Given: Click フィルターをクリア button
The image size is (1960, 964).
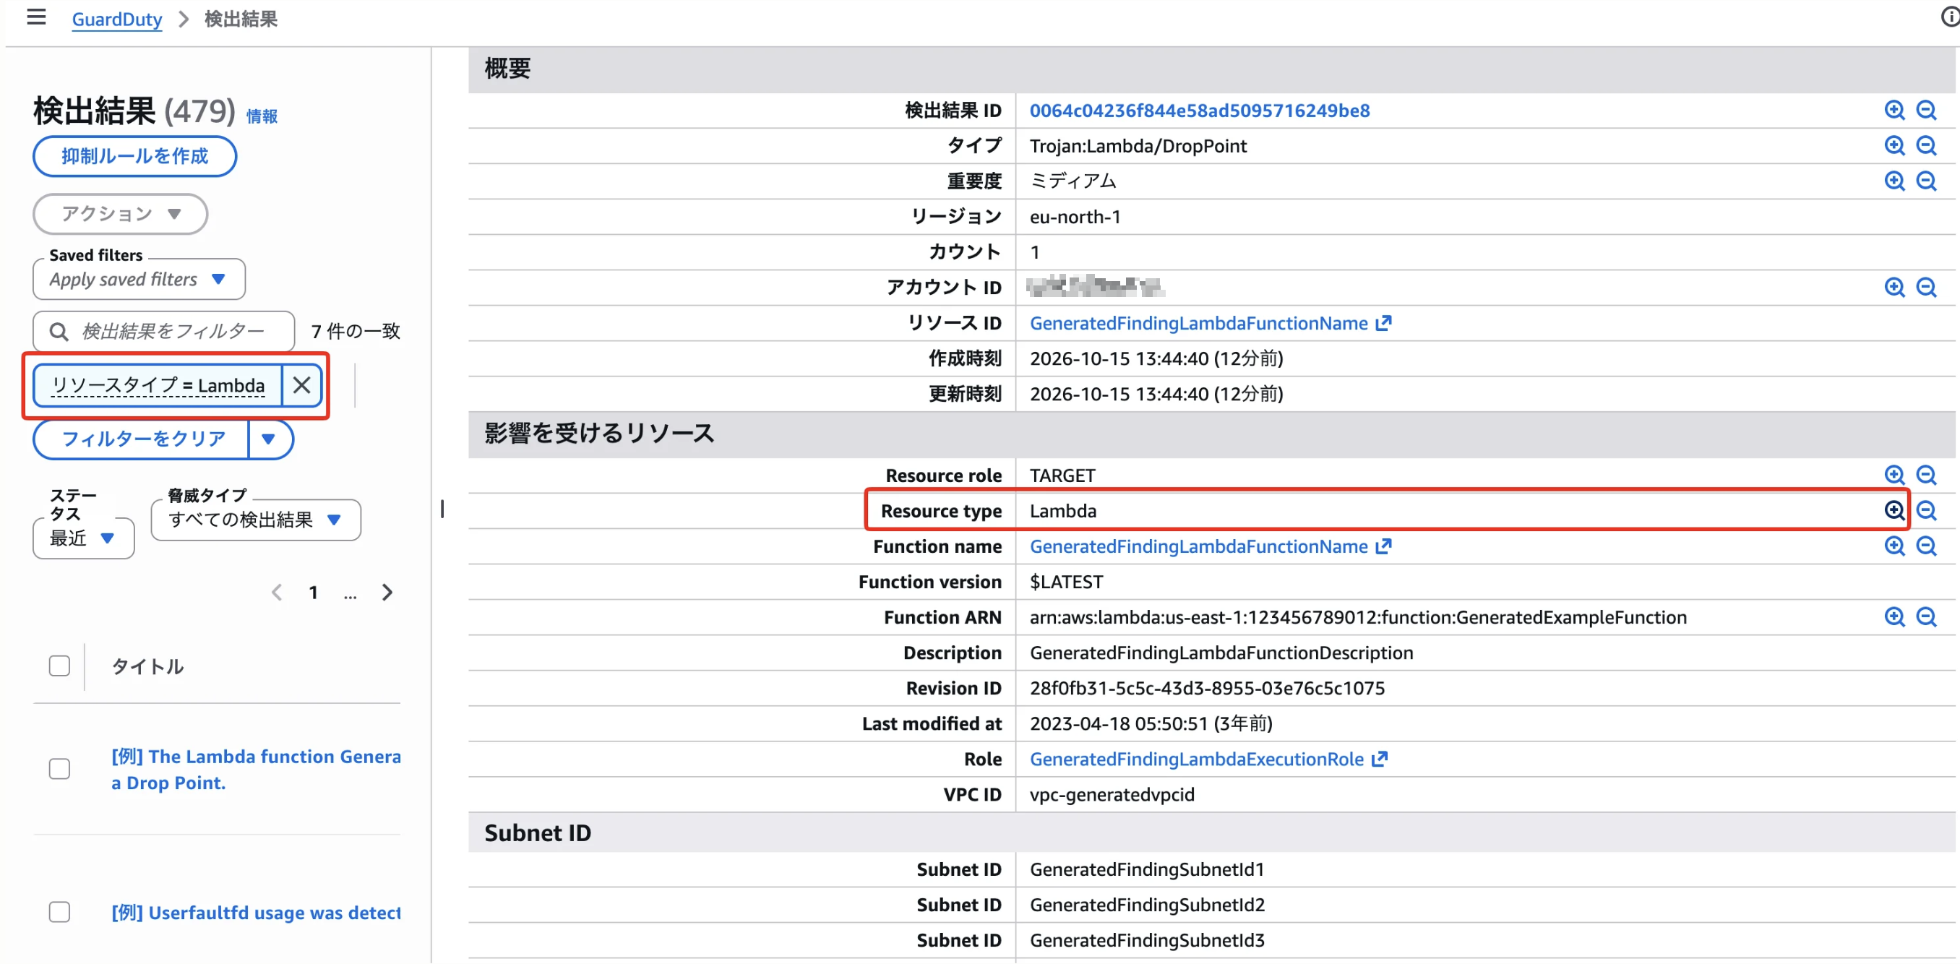Looking at the screenshot, I should [142, 439].
